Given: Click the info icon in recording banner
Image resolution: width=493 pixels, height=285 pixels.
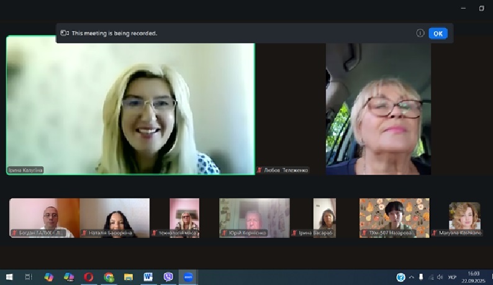Looking at the screenshot, I should (x=420, y=33).
